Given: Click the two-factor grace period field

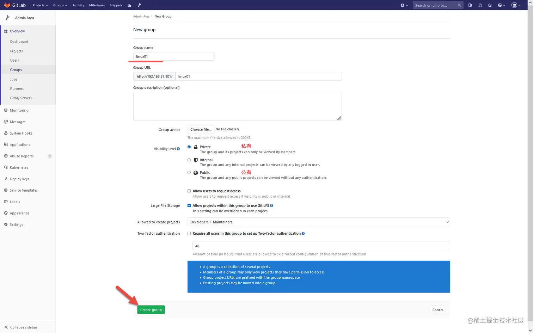Looking at the screenshot, I should (x=321, y=246).
